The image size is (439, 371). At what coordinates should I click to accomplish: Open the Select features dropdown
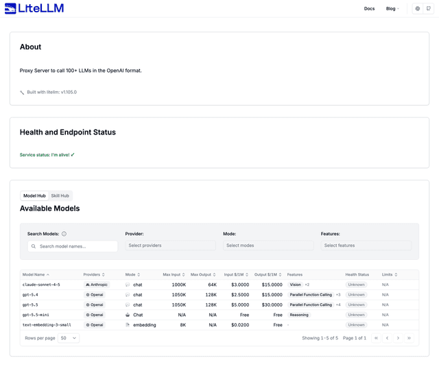(366, 246)
